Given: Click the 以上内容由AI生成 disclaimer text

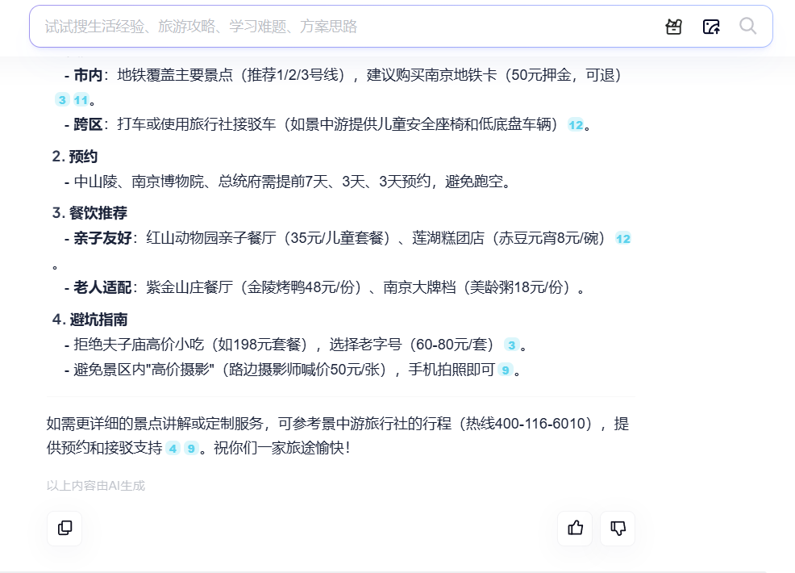Looking at the screenshot, I should click(x=96, y=486).
